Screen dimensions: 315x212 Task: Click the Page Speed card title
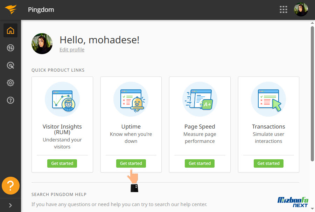(x=200, y=127)
